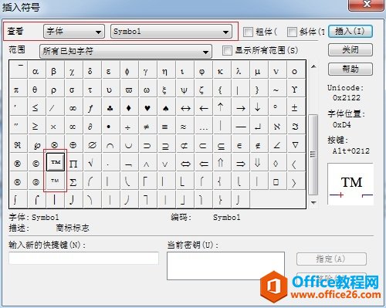The width and height of the screenshot is (386, 308).
Task: Select the integral ∫ symbol
Action: pos(19,199)
